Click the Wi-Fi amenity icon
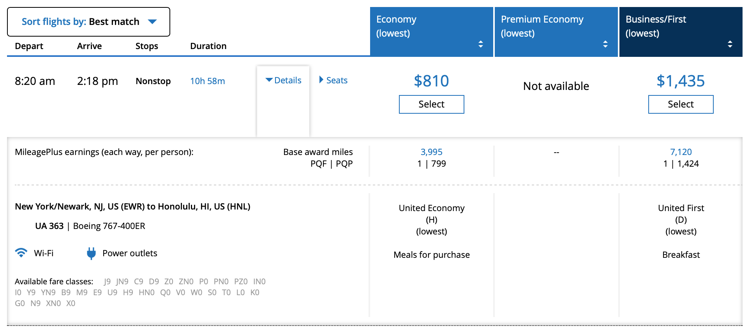The image size is (748, 331). (21, 253)
